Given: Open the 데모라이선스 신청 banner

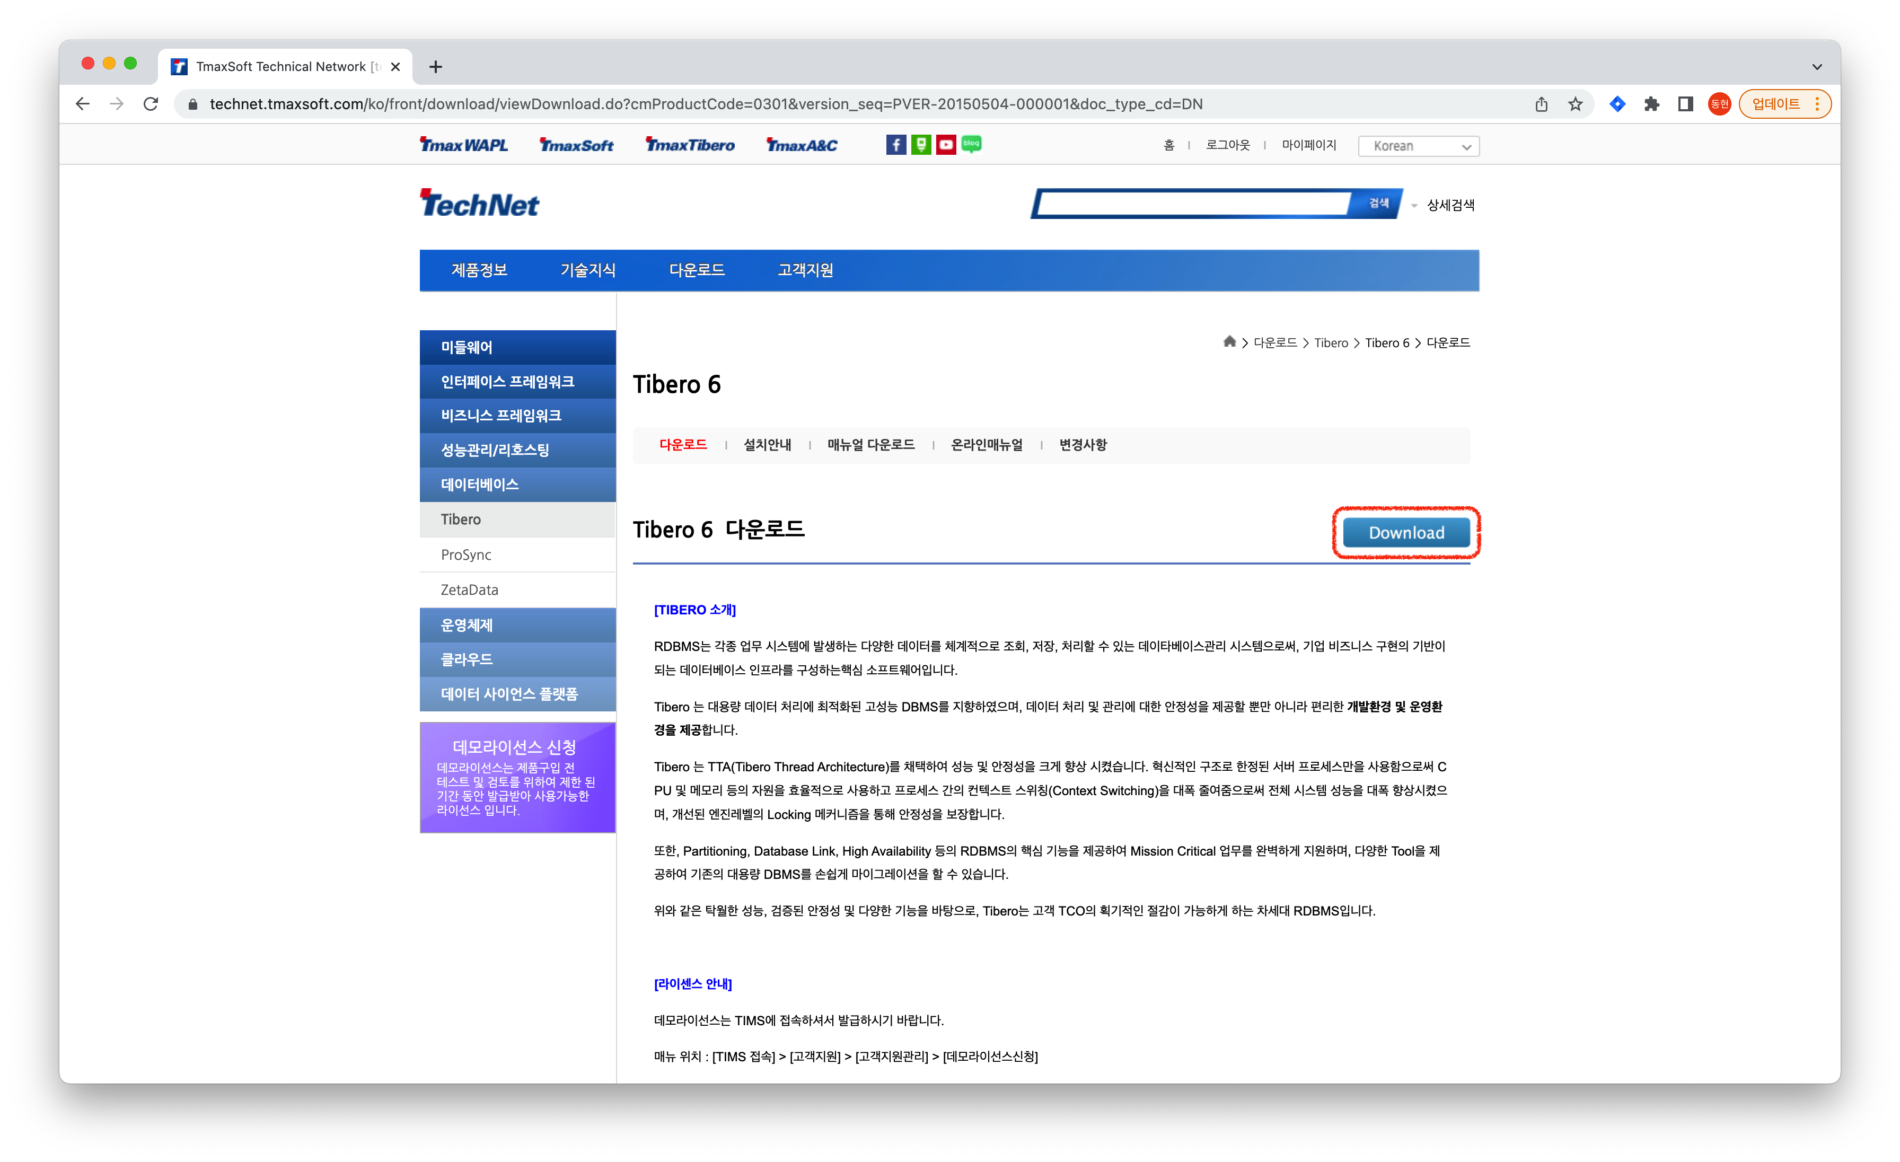Looking at the screenshot, I should [x=517, y=777].
